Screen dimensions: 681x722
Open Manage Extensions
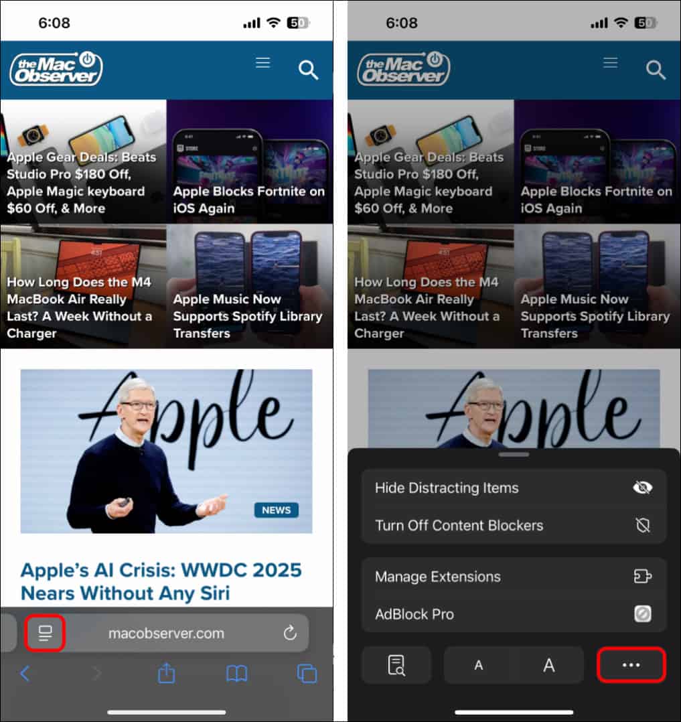[x=514, y=577]
